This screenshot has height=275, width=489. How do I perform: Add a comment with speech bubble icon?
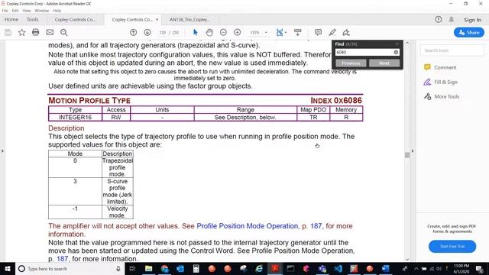coord(318,32)
